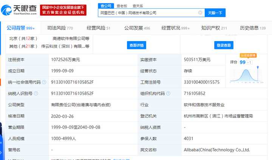Open help icon next to 统一社会信用代码
This screenshot has width=272, height=160.
pos(44,82)
